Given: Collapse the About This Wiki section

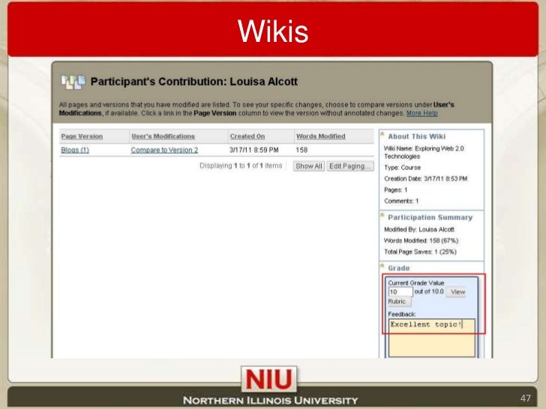Looking at the screenshot, I should [382, 136].
